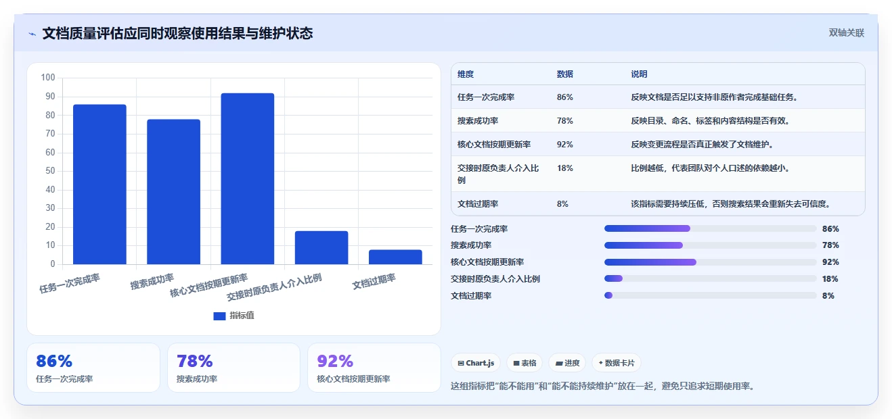Click the 文档过期率 x-axis label
Screen dimensions: 892x419
click(374, 281)
